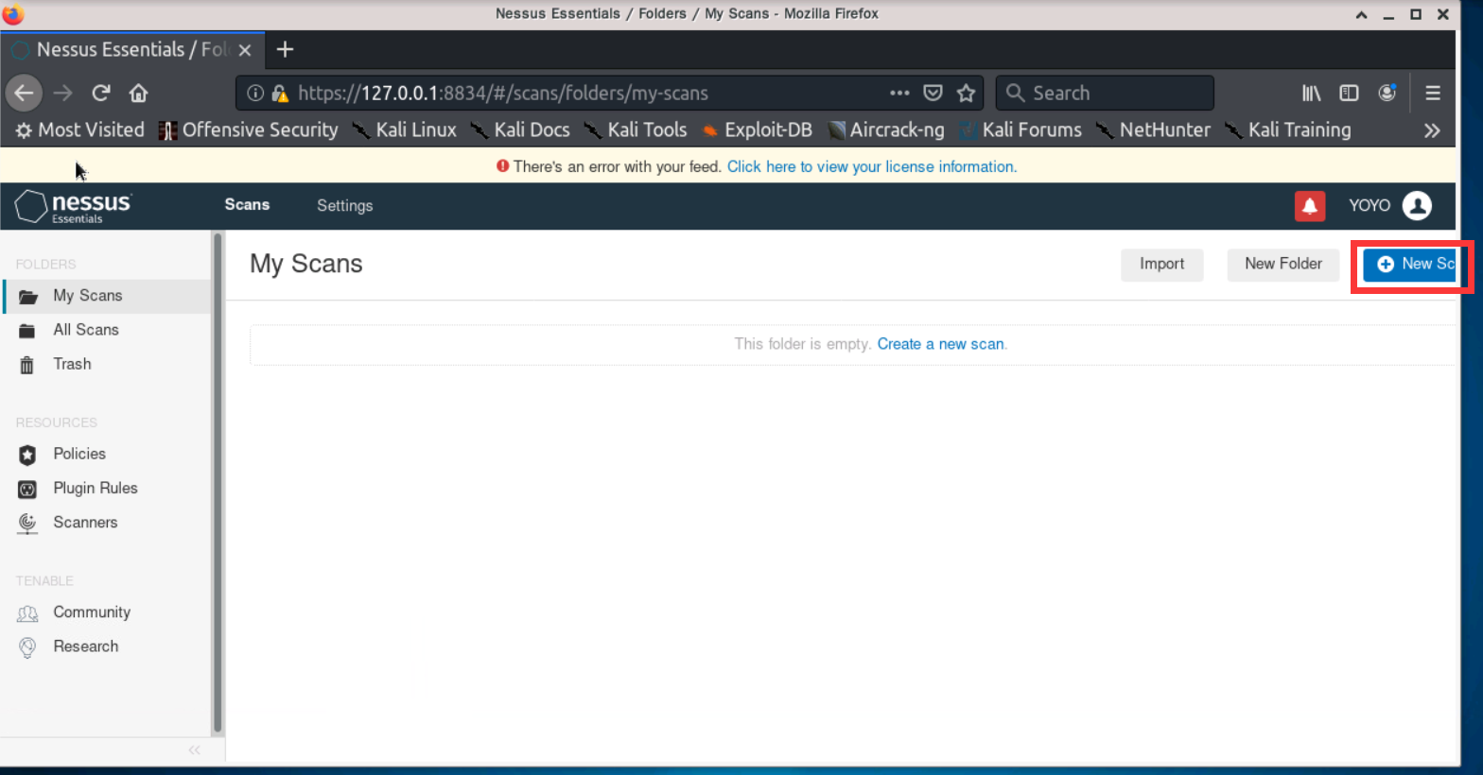Click the blue New Scan button
Viewport: 1483px width, 775px height.
1409,265
